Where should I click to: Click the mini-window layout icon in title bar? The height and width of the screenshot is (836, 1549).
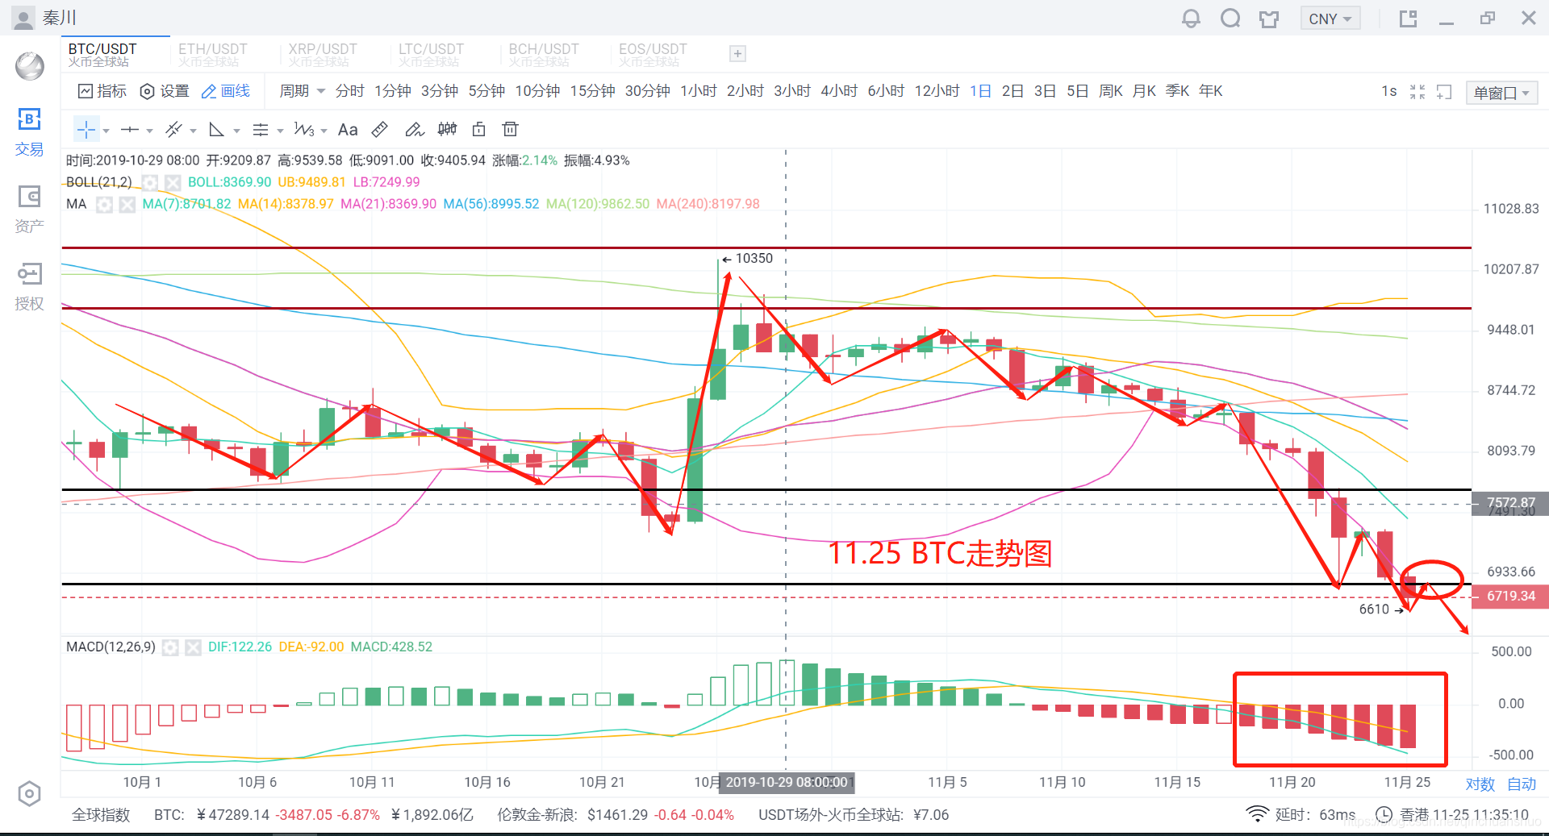click(x=1409, y=19)
